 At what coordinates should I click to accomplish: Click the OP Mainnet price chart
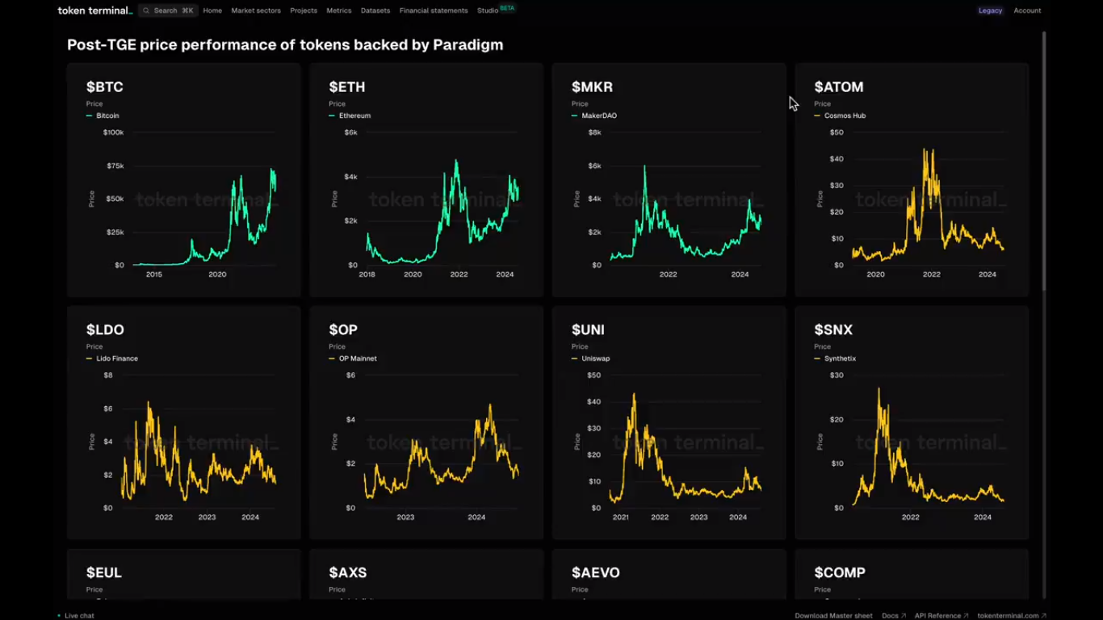[x=426, y=445]
